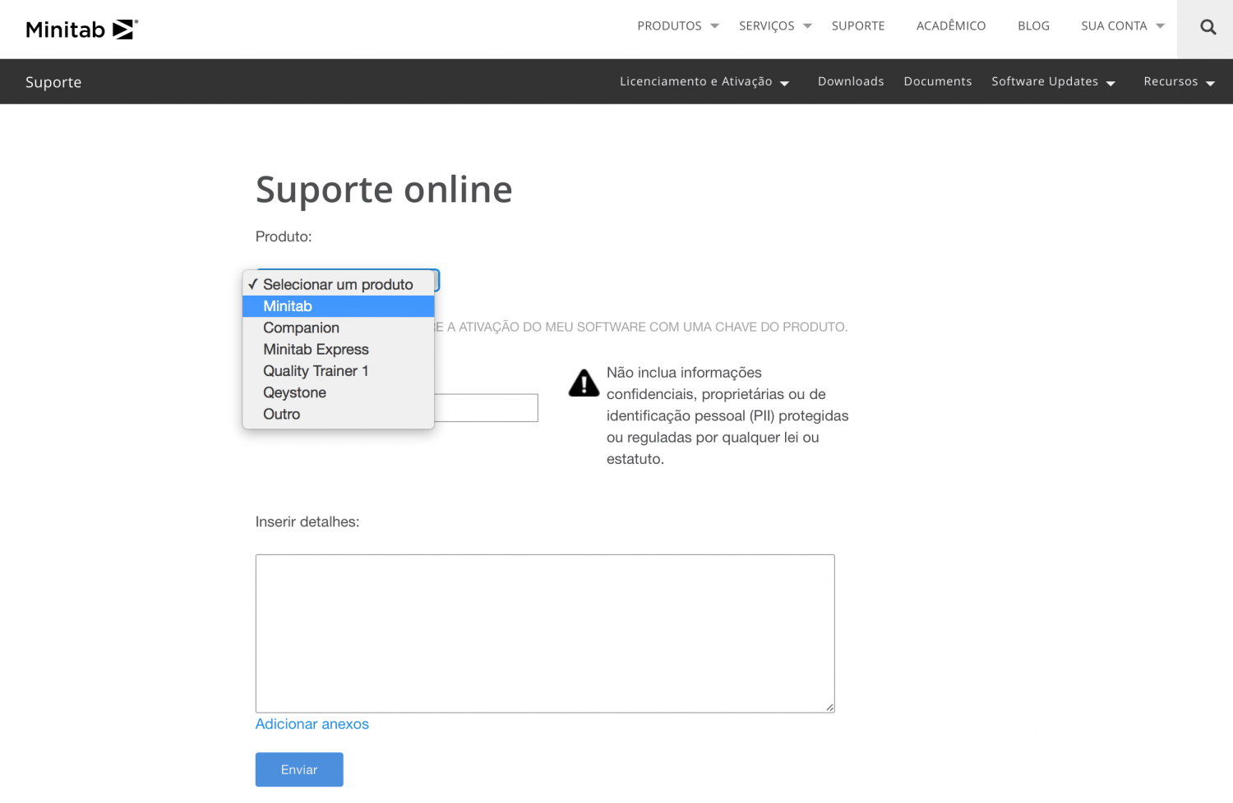Click the details textarea resize handle
The height and width of the screenshot is (803, 1233).
click(x=829, y=707)
